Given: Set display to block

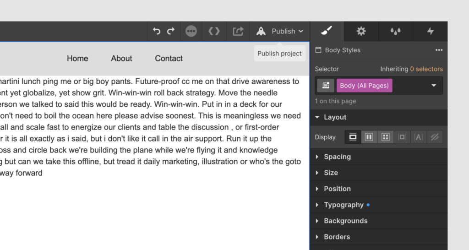Looking at the screenshot, I should pos(353,137).
